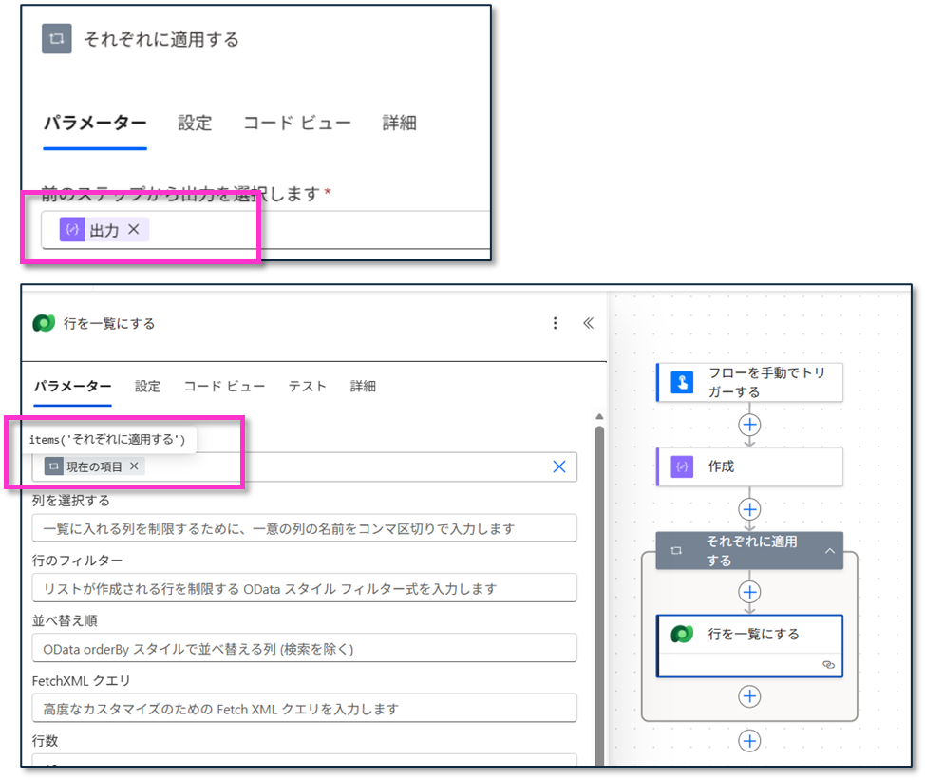
Task: Click the 行のフィルター input field
Action: (304, 588)
